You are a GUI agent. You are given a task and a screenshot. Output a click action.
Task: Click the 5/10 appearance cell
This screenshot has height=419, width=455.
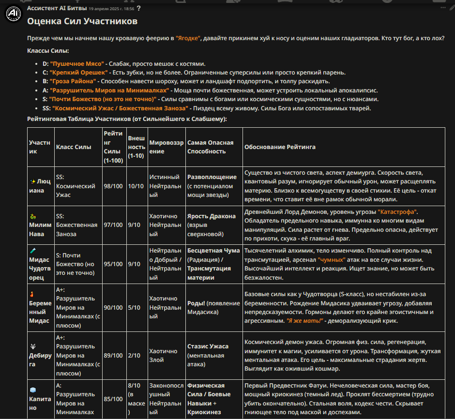[137, 308]
